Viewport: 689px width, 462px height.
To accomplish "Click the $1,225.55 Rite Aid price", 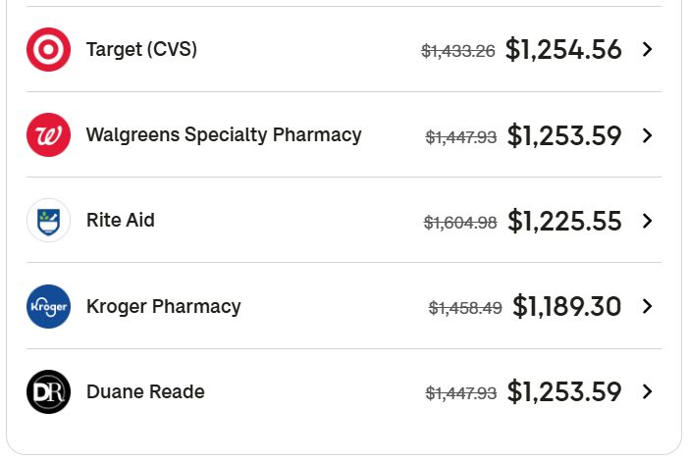I will 564,221.
